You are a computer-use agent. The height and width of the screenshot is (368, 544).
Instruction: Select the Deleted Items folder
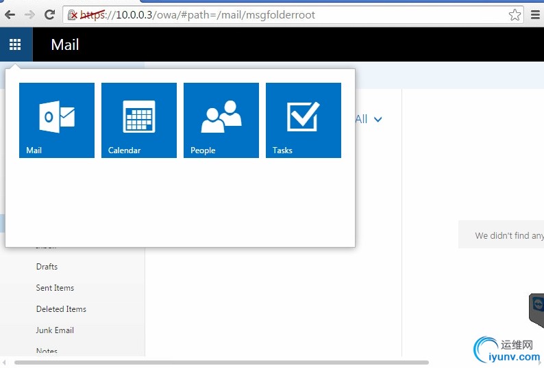point(61,308)
